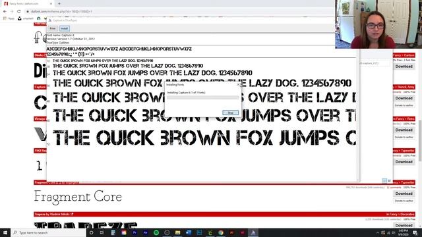Open the Fancy > Cartoon category link
The height and width of the screenshot is (237, 422).
(404, 55)
